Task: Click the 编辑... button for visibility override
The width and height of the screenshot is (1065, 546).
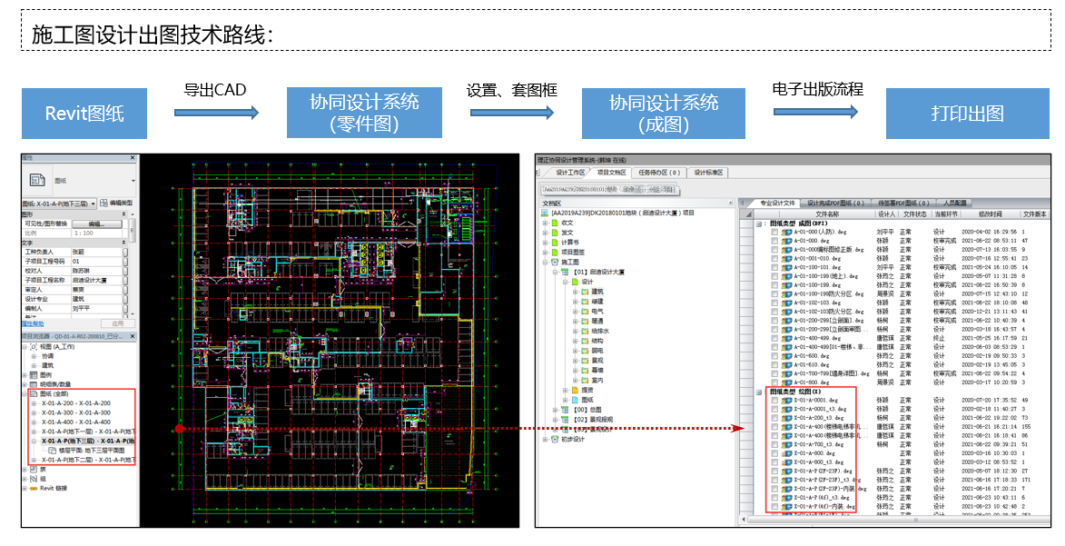Action: 94,223
